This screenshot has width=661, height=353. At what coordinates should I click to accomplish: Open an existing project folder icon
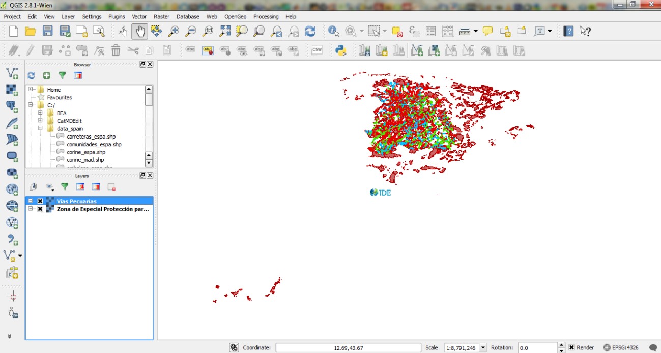pos(31,32)
